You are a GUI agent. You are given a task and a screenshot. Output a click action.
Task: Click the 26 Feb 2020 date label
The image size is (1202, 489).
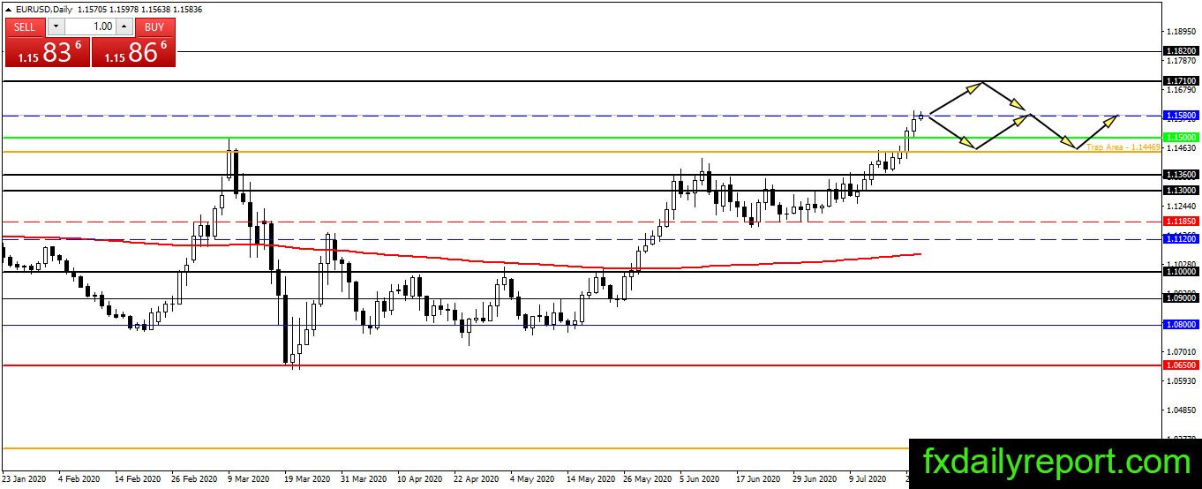(x=194, y=479)
